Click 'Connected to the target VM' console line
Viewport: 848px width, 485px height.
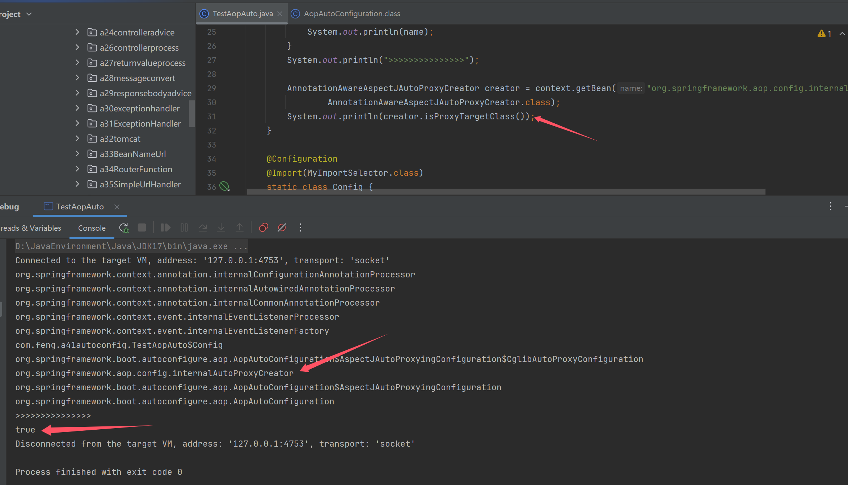(202, 260)
